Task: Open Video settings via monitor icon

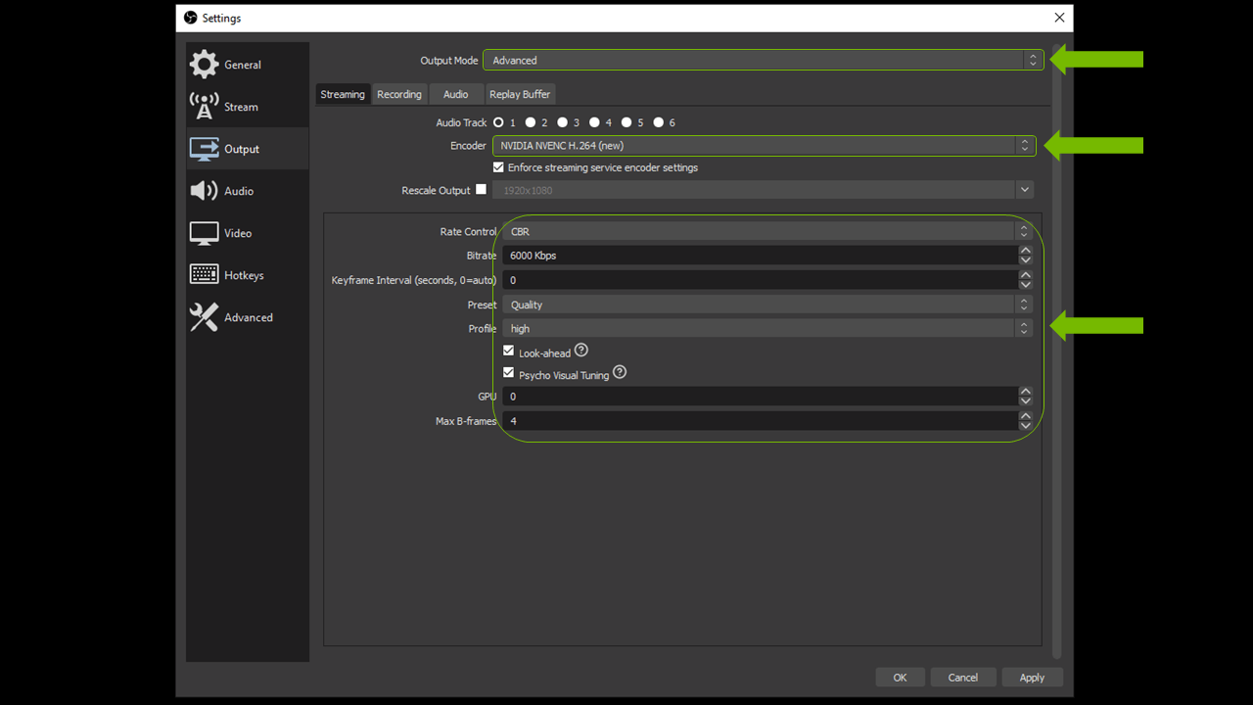Action: coord(204,232)
